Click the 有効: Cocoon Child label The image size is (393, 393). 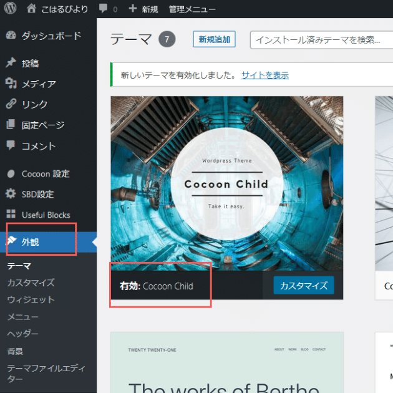[157, 286]
